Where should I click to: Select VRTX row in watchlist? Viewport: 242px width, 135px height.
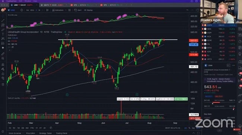coord(219,59)
